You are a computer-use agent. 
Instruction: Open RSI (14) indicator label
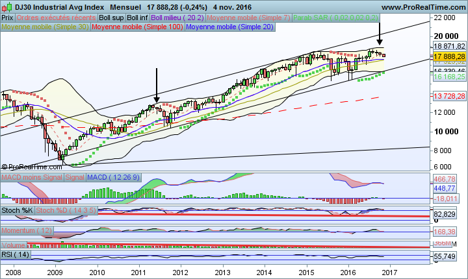(16, 254)
